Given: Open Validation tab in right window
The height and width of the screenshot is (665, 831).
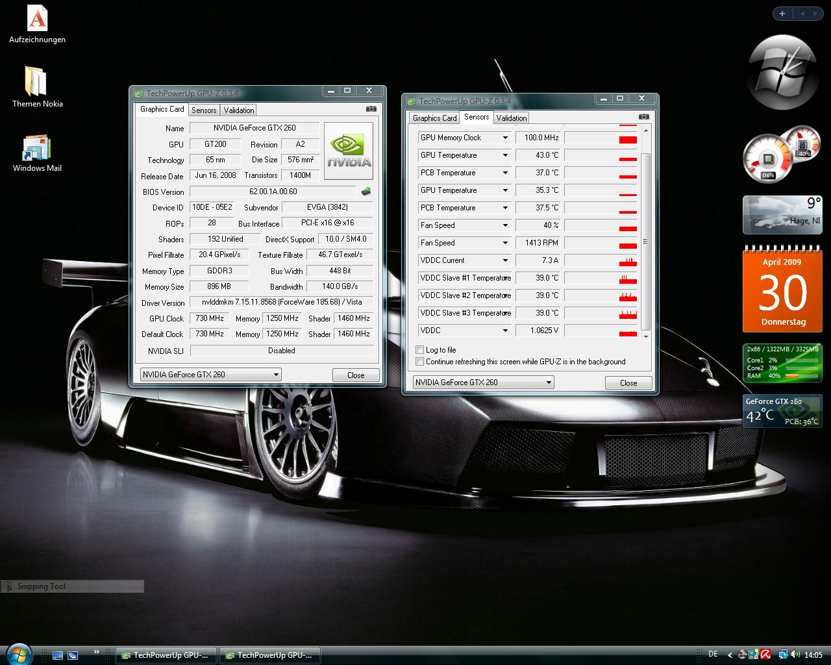Looking at the screenshot, I should pyautogui.click(x=512, y=118).
